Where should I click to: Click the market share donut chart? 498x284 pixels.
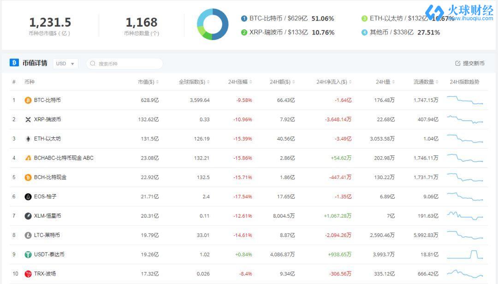click(x=213, y=24)
